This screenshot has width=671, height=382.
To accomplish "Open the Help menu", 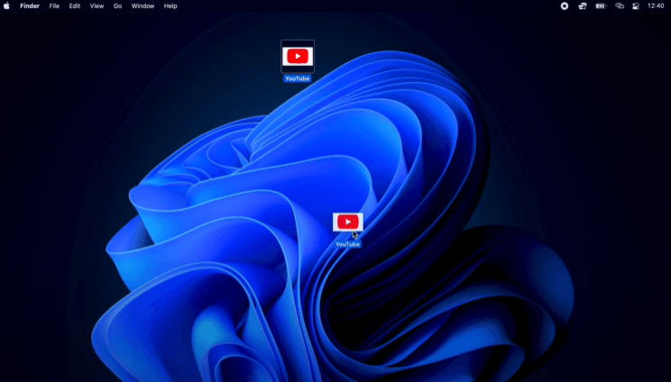I will pos(170,6).
